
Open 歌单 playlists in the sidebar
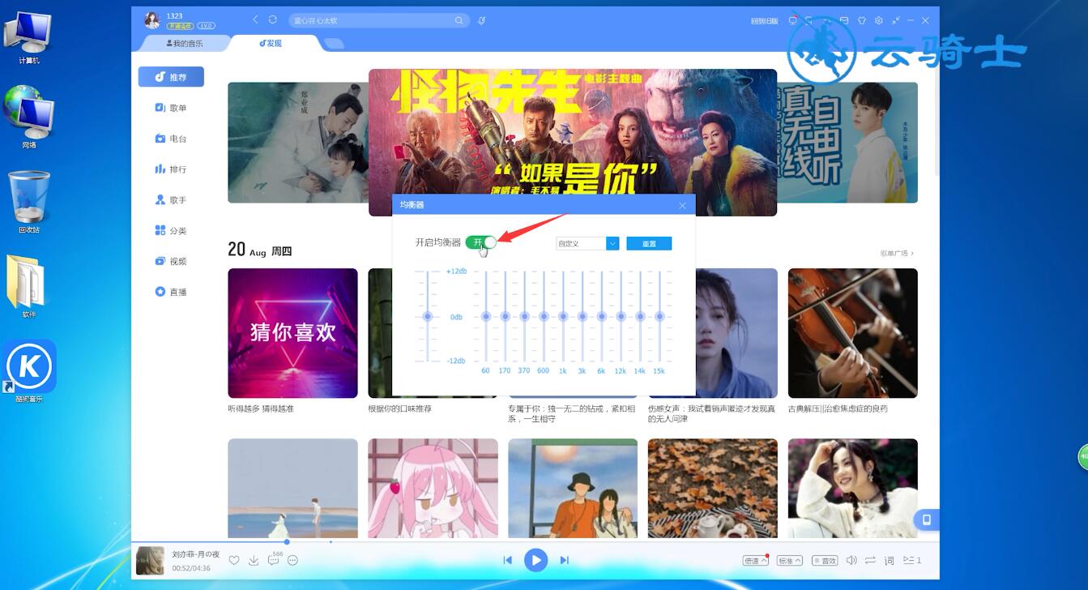coord(171,108)
